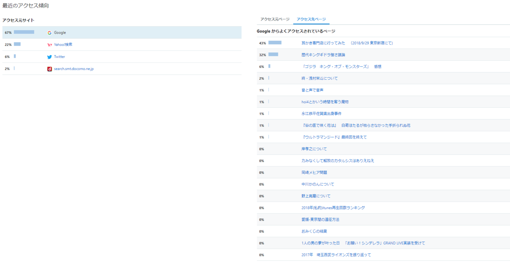Click the 6% bar beside Twitter
Image resolution: width=510 pixels, height=264 pixels.
[14, 56]
